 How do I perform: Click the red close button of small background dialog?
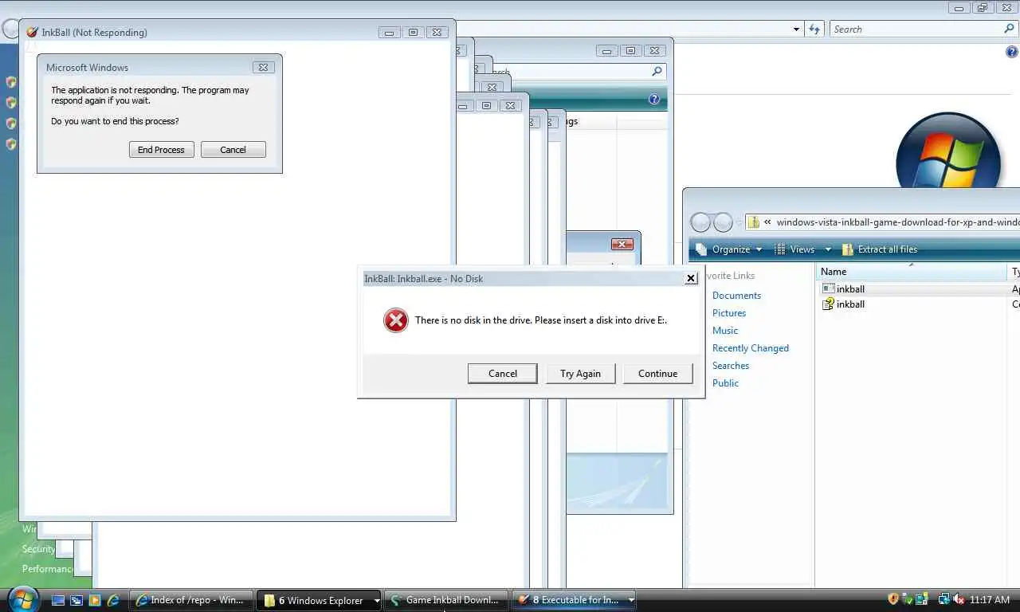[622, 244]
